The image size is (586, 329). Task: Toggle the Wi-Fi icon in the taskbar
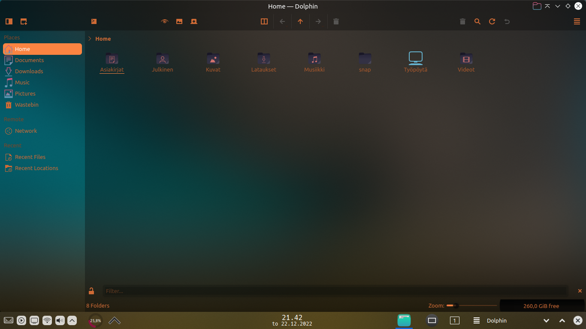[46, 320]
